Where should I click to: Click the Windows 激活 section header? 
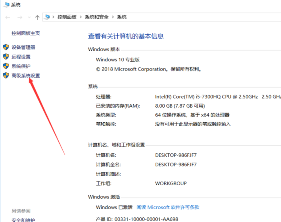(104, 197)
